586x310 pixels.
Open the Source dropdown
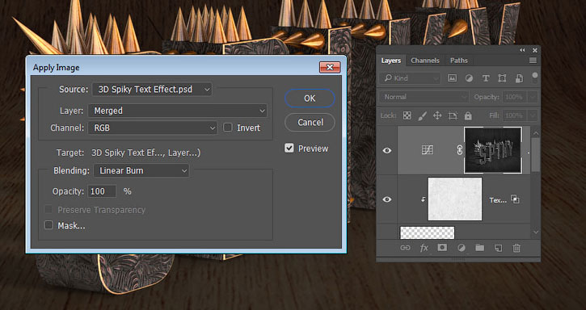[152, 90]
